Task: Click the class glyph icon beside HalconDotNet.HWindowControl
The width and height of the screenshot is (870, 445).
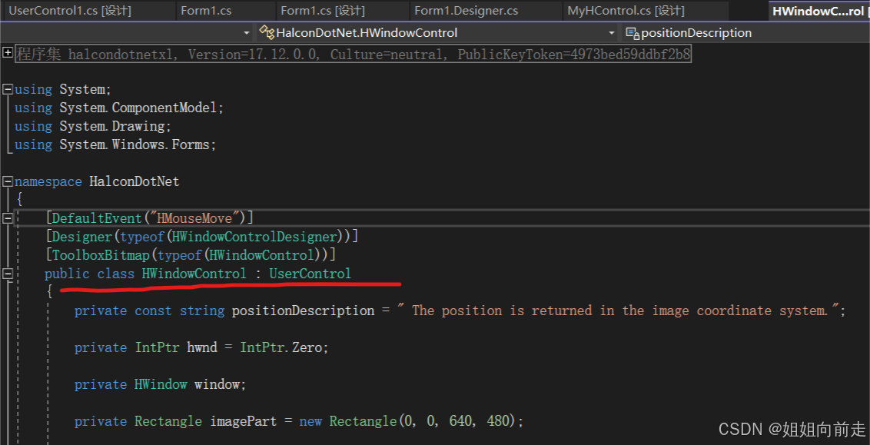Action: [267, 32]
